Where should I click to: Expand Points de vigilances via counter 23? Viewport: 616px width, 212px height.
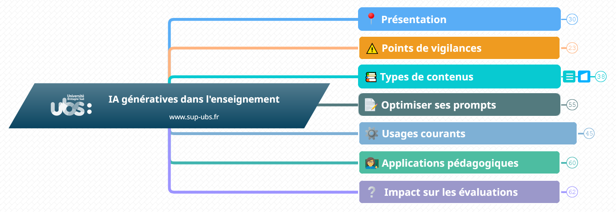tap(572, 48)
